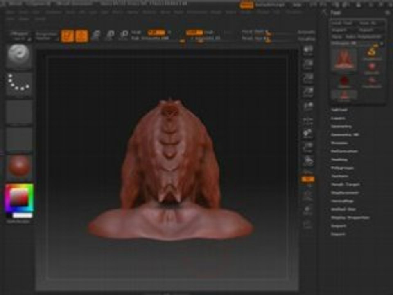
Task: Click the upper Export button in Tool palette
Action: (366, 30)
